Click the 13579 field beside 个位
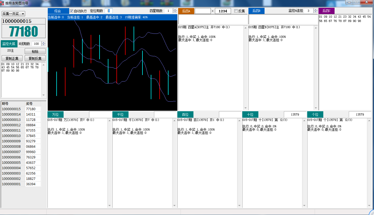374x215 pixels. tap(360, 114)
